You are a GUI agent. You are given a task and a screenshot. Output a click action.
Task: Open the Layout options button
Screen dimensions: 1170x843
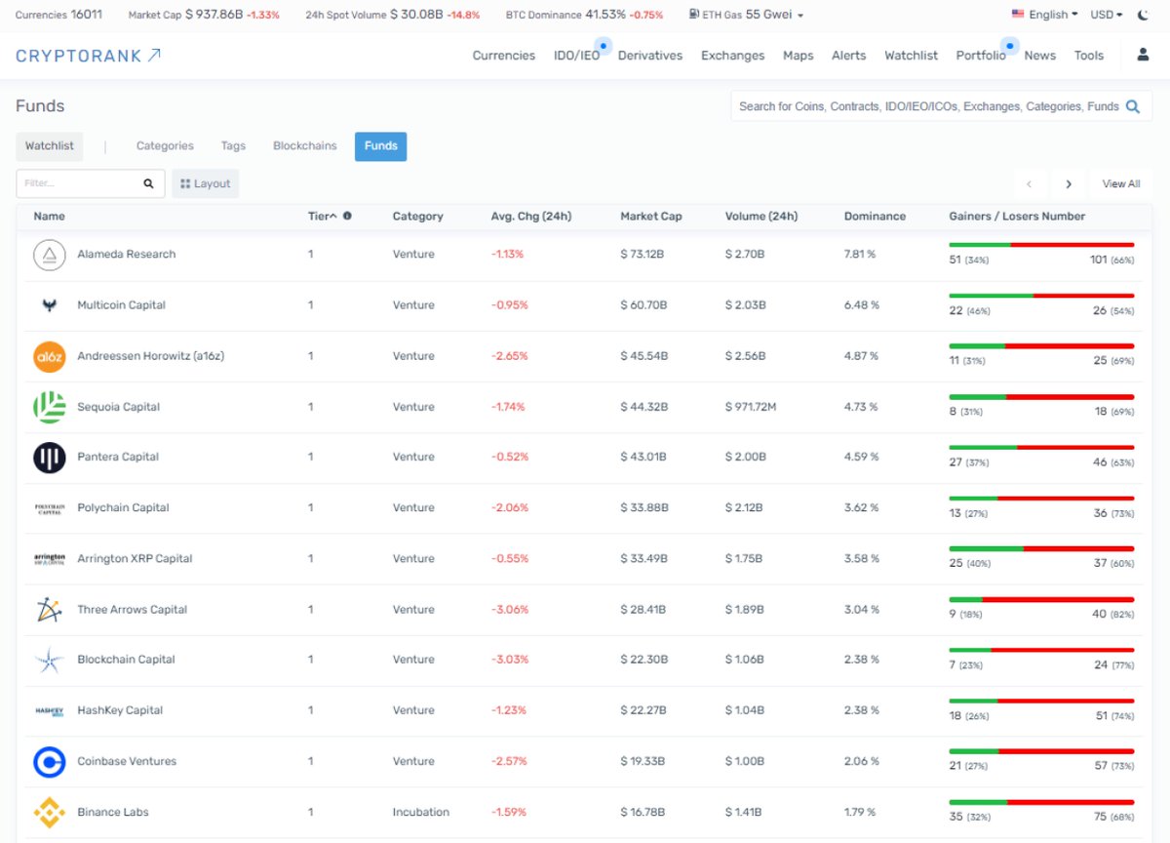[x=206, y=183]
